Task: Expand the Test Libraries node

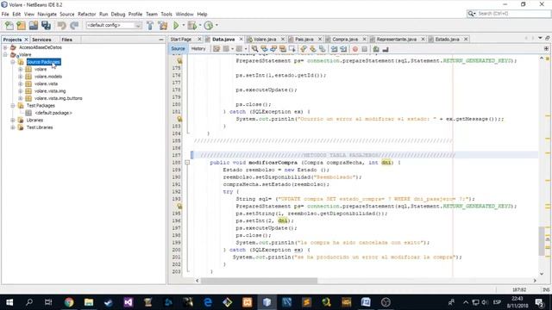Action: point(13,127)
